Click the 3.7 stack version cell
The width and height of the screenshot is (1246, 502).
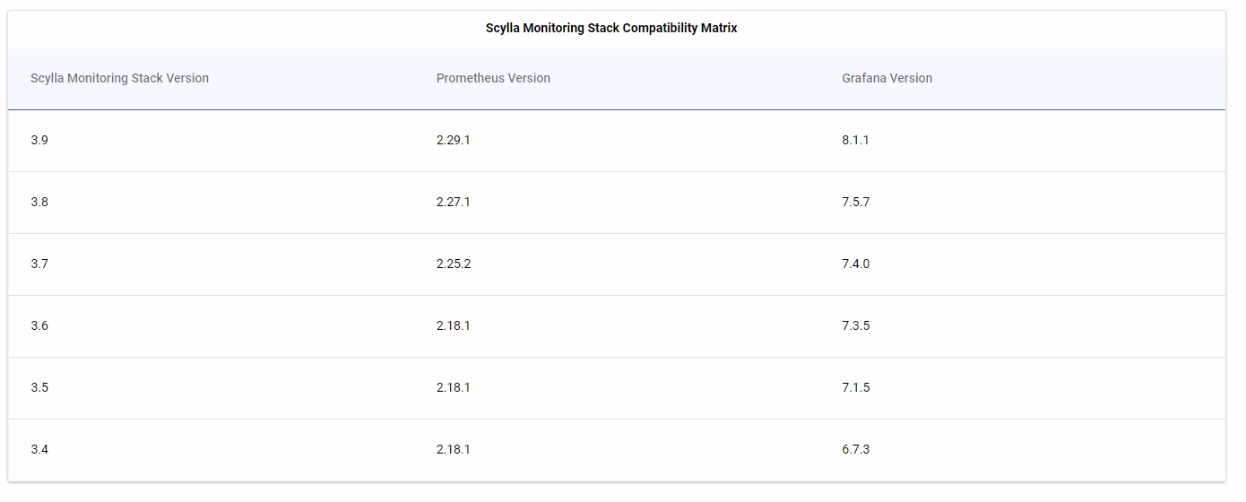tap(39, 264)
